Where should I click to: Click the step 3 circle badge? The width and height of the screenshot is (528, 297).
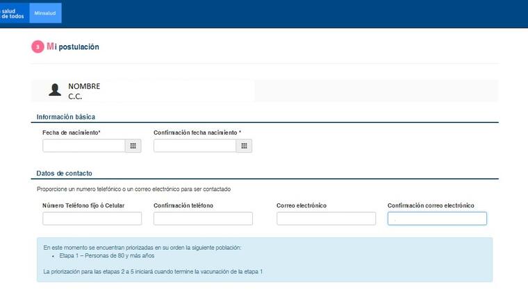pos(37,47)
